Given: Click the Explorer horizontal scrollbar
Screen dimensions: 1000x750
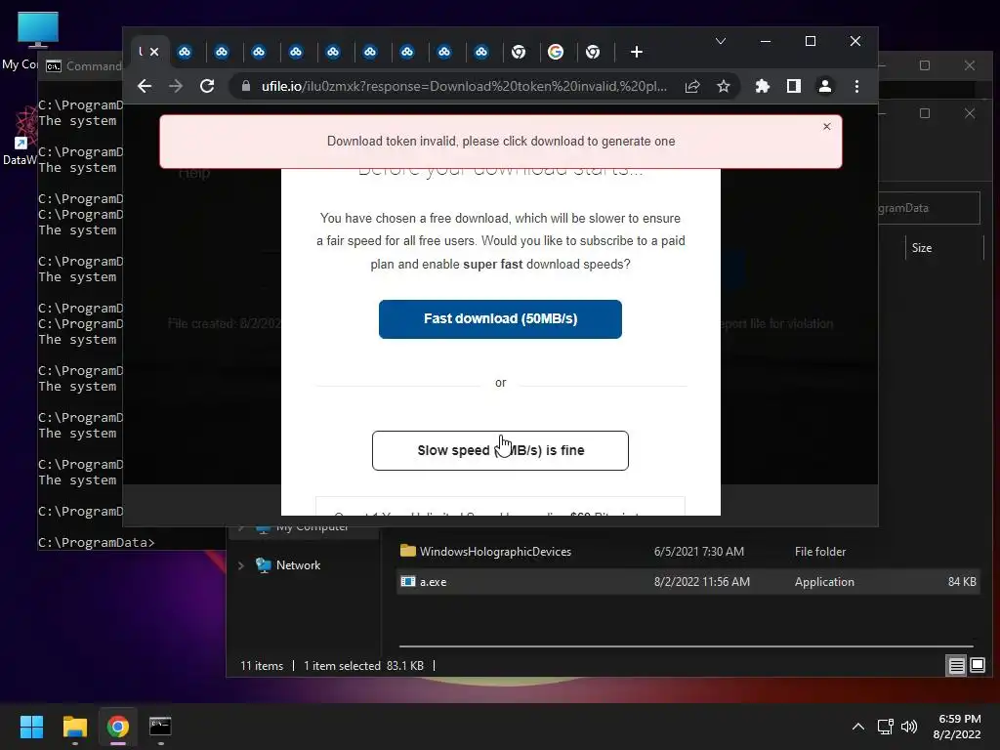Looking at the screenshot, I should pyautogui.click(x=687, y=646).
